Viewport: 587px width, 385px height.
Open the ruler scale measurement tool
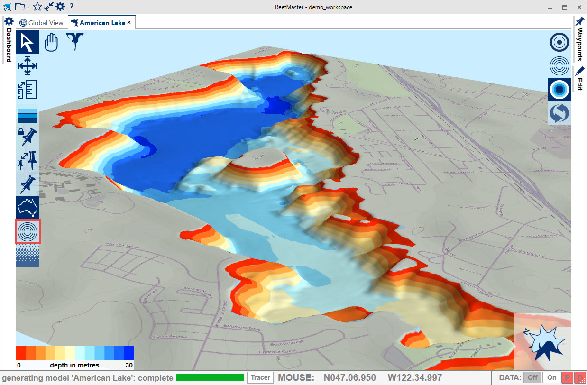pyautogui.click(x=28, y=90)
